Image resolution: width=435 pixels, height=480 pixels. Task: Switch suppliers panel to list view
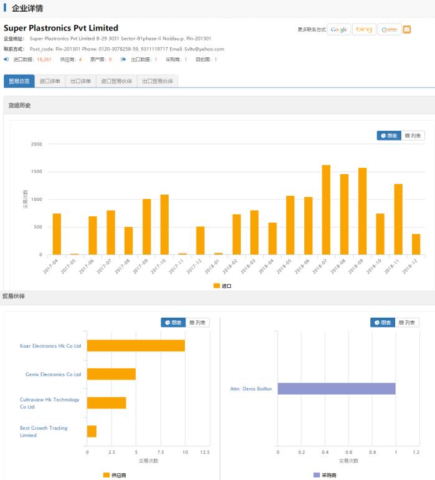pos(198,322)
